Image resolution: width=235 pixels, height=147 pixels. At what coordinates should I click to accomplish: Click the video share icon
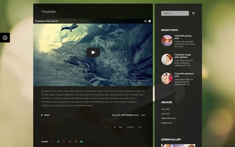pos(145,21)
